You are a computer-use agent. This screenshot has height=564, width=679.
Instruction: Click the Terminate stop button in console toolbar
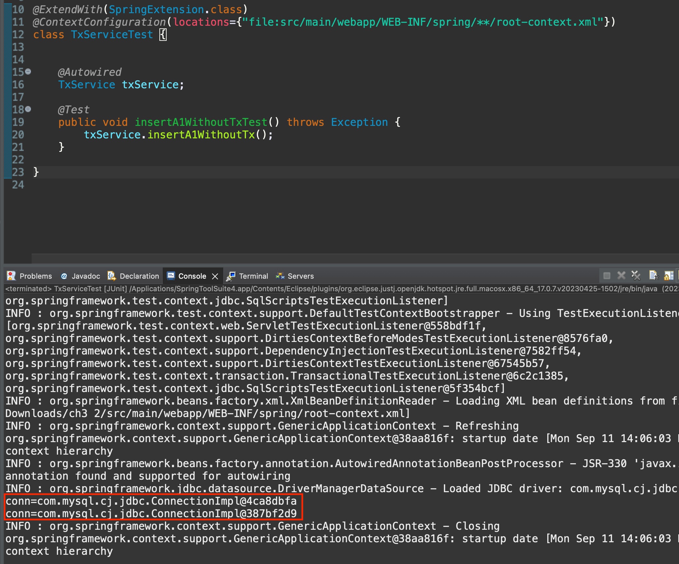tap(607, 275)
